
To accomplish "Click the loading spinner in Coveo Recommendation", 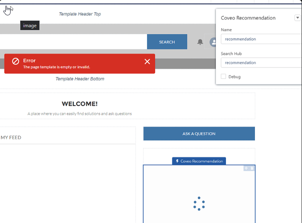I will coord(199,204).
